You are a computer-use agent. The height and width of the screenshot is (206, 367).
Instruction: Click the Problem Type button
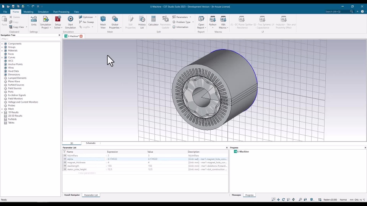point(183,22)
